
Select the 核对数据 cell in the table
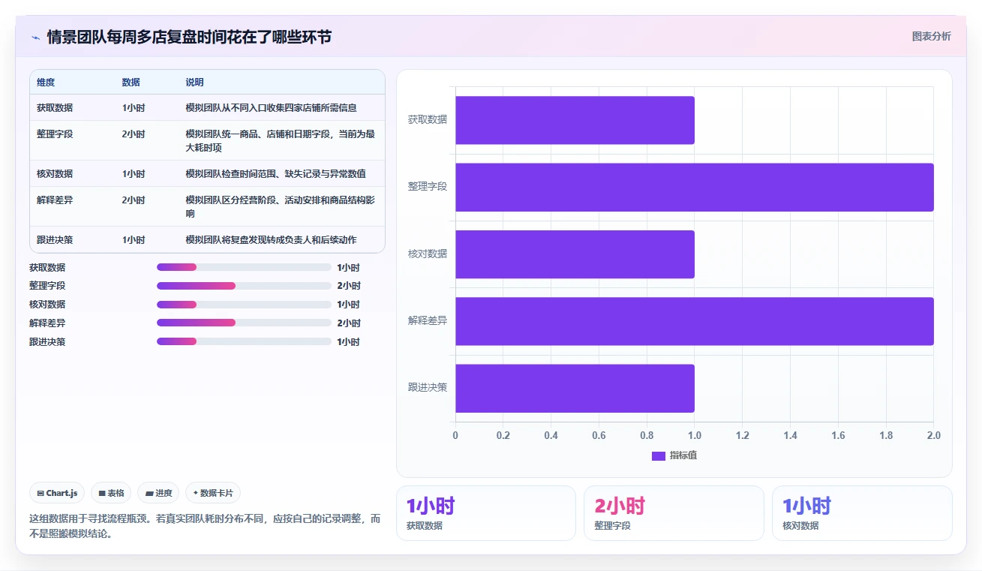click(x=55, y=174)
